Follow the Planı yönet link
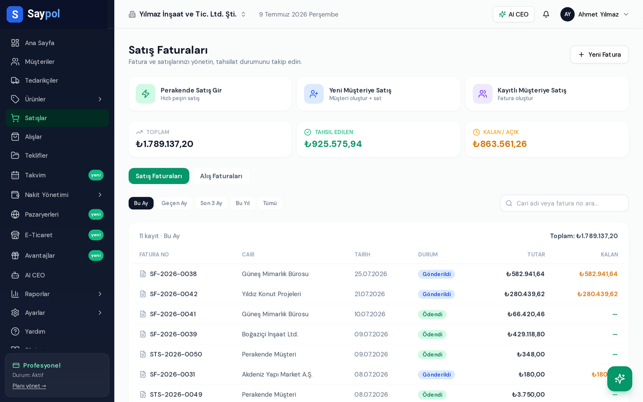Image resolution: width=643 pixels, height=402 pixels. (x=29, y=386)
